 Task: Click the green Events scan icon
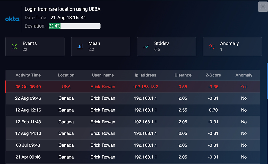14,47
